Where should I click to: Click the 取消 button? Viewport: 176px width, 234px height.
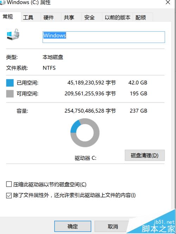(113, 226)
